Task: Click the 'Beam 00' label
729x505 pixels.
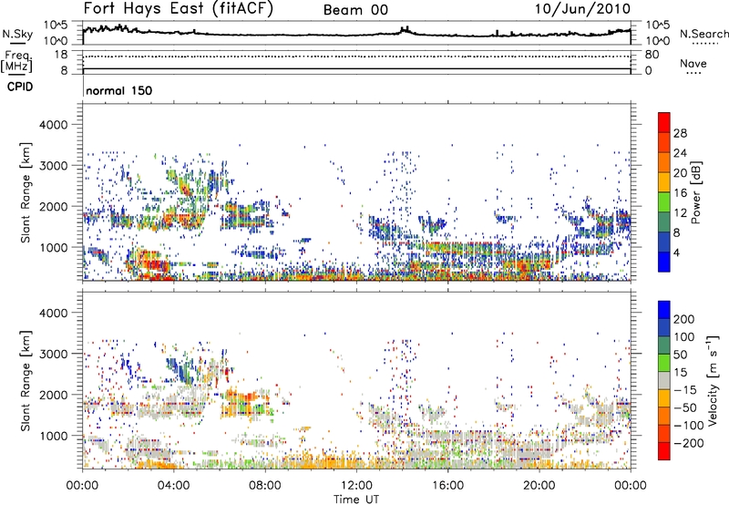Action: [x=355, y=10]
